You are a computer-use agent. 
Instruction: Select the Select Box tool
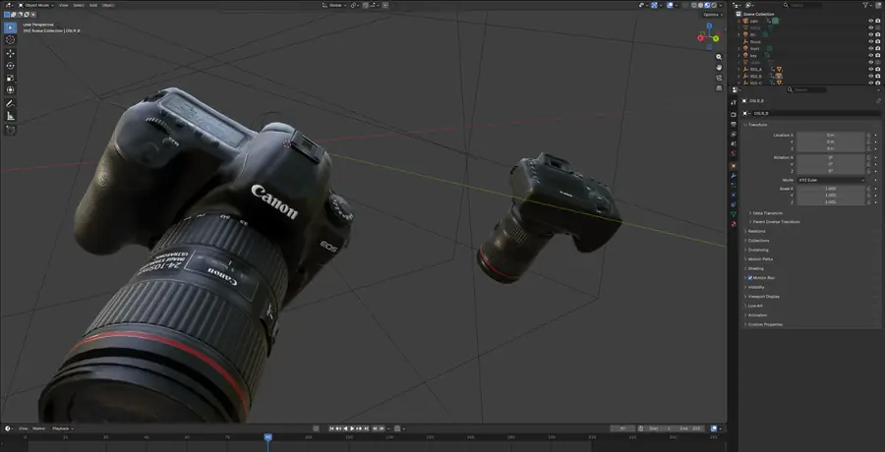click(10, 28)
